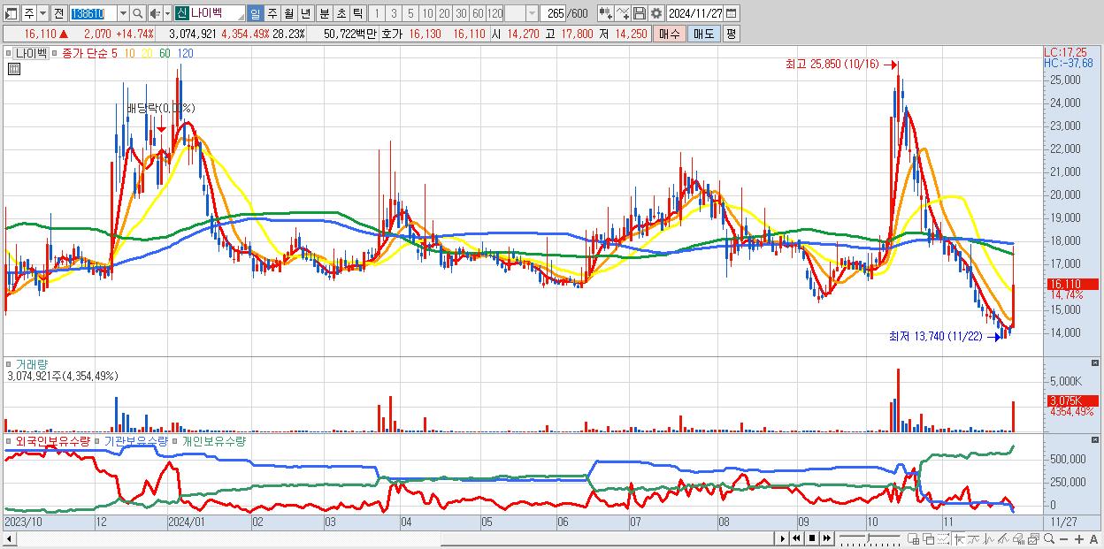Click the play button in chart playback
This screenshot has width=1104, height=549.
(782, 538)
